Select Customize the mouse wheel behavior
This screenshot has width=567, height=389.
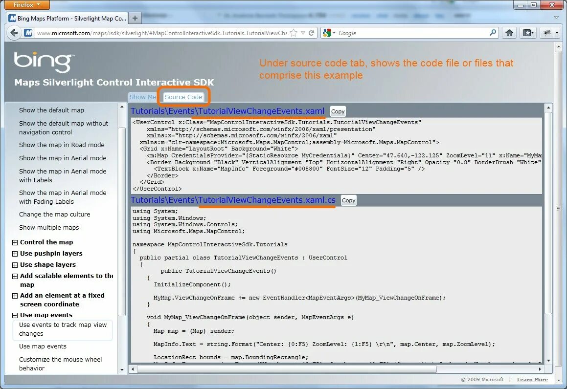[x=60, y=364]
